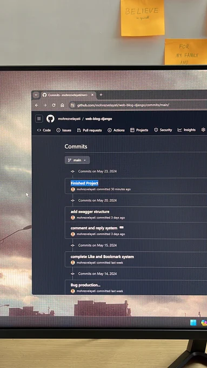Screen dimensions: 207x368
Task: Switch to the Security tab
Action: [x=163, y=130]
